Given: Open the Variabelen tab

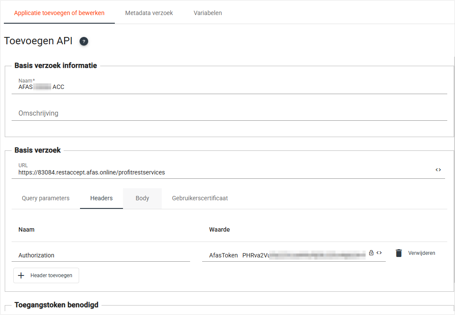Looking at the screenshot, I should tap(208, 13).
